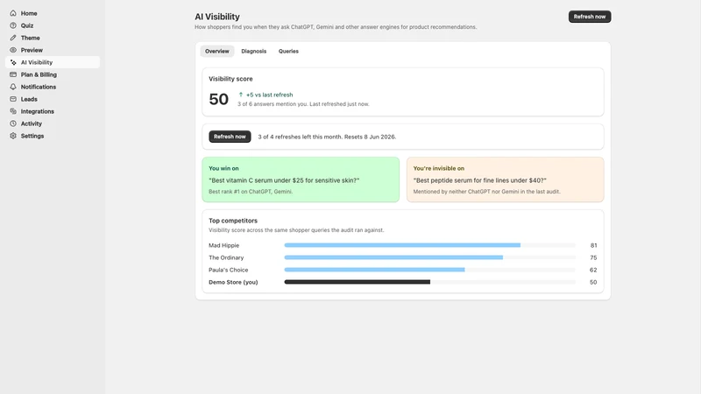Click the Integrations puzzle icon
Screen dimensions: 701x394
pos(13,111)
